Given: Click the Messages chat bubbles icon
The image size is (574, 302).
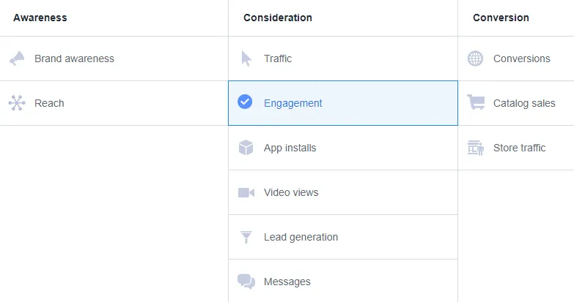Looking at the screenshot, I should [x=246, y=282].
